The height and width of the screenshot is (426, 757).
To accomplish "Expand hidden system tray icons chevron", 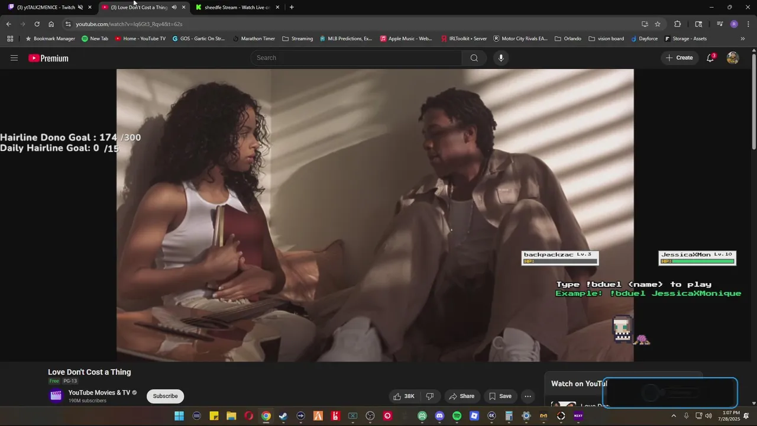I will 673,416.
